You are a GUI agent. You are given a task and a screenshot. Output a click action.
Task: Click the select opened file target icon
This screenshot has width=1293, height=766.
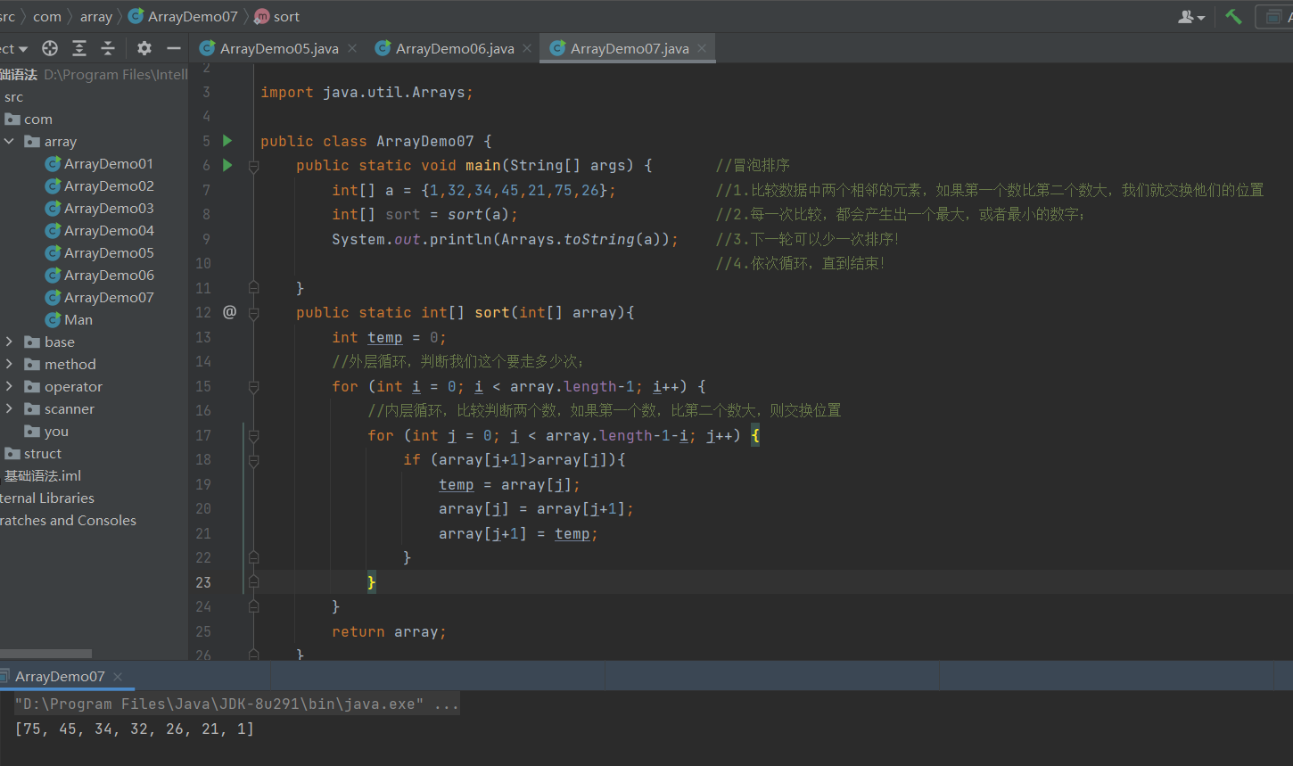(50, 48)
